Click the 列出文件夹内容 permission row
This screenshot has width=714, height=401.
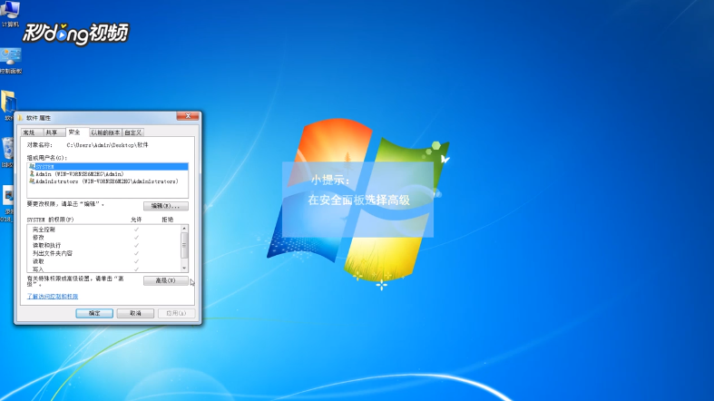[103, 253]
